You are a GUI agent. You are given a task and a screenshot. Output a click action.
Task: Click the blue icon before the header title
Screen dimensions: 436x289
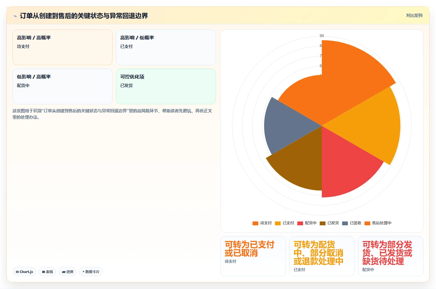pos(15,16)
